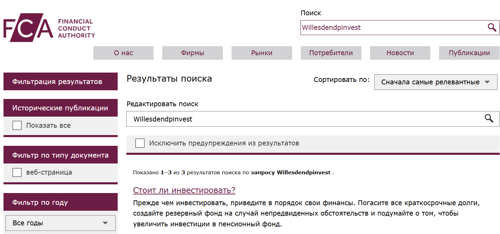Select the "Рынки" navigation item

pos(261,53)
